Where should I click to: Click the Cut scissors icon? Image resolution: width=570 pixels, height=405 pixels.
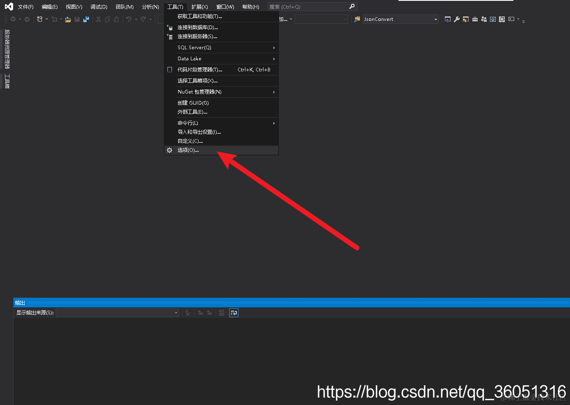pos(98,19)
